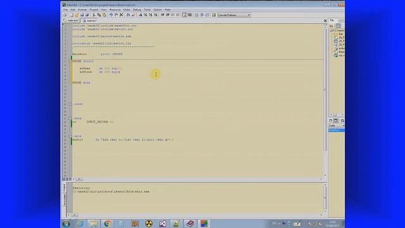
Task: Open the Tools menu
Action: [x=147, y=10]
